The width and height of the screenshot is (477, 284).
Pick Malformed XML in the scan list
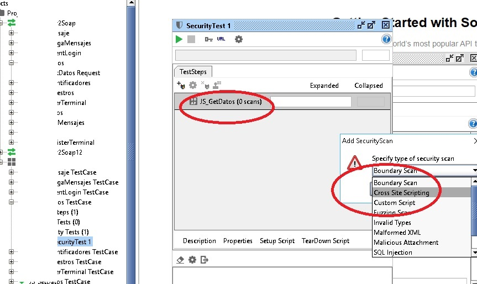(397, 233)
